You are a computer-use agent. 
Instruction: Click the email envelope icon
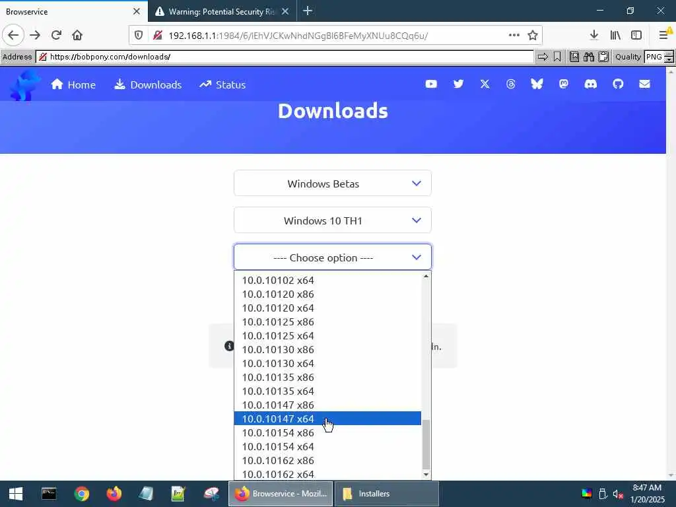(644, 84)
